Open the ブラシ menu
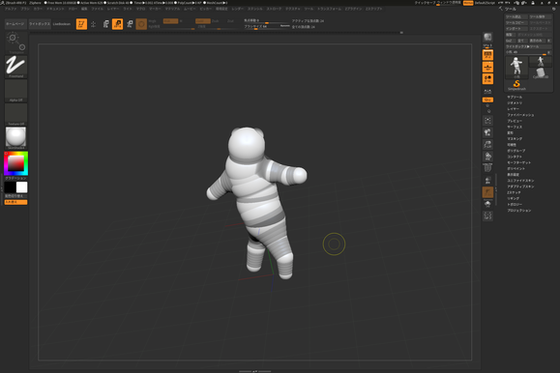Viewport: 560px width, 373px height. [25, 9]
